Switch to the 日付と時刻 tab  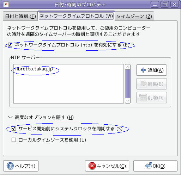pyautogui.click(x=20, y=16)
